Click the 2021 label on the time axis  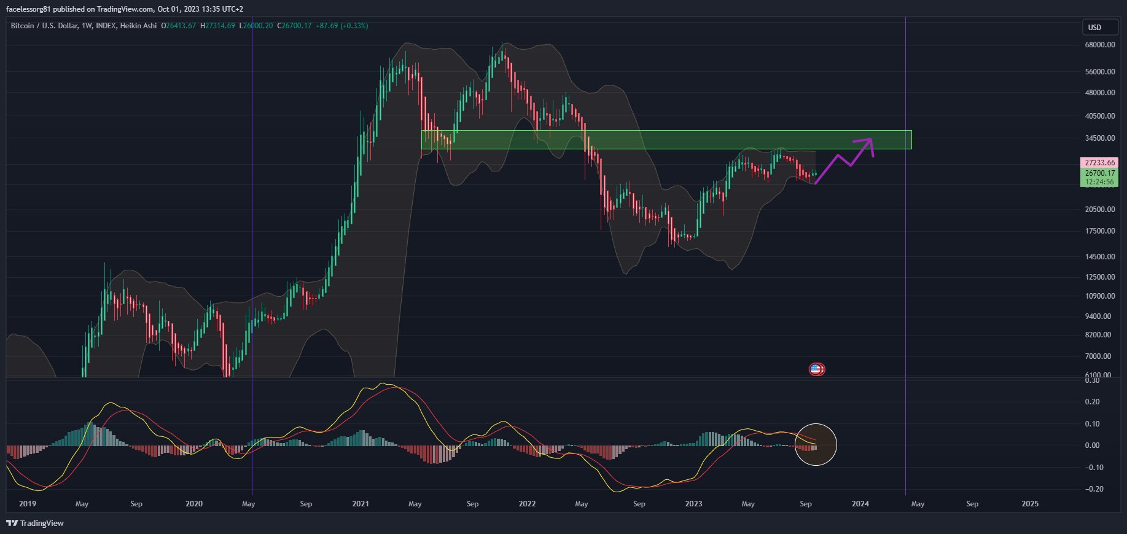[x=361, y=504]
